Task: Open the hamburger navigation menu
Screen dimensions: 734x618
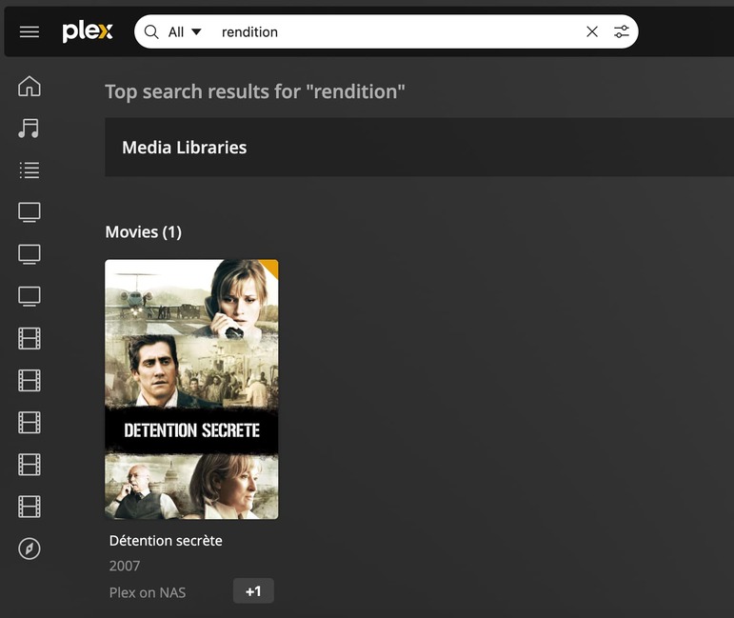Action: pos(29,31)
